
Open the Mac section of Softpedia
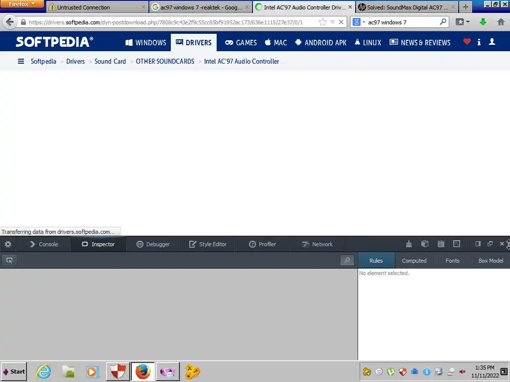pos(276,43)
